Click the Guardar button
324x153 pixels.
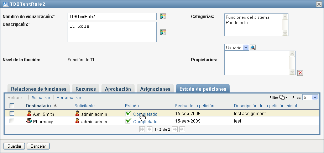click(x=15, y=146)
